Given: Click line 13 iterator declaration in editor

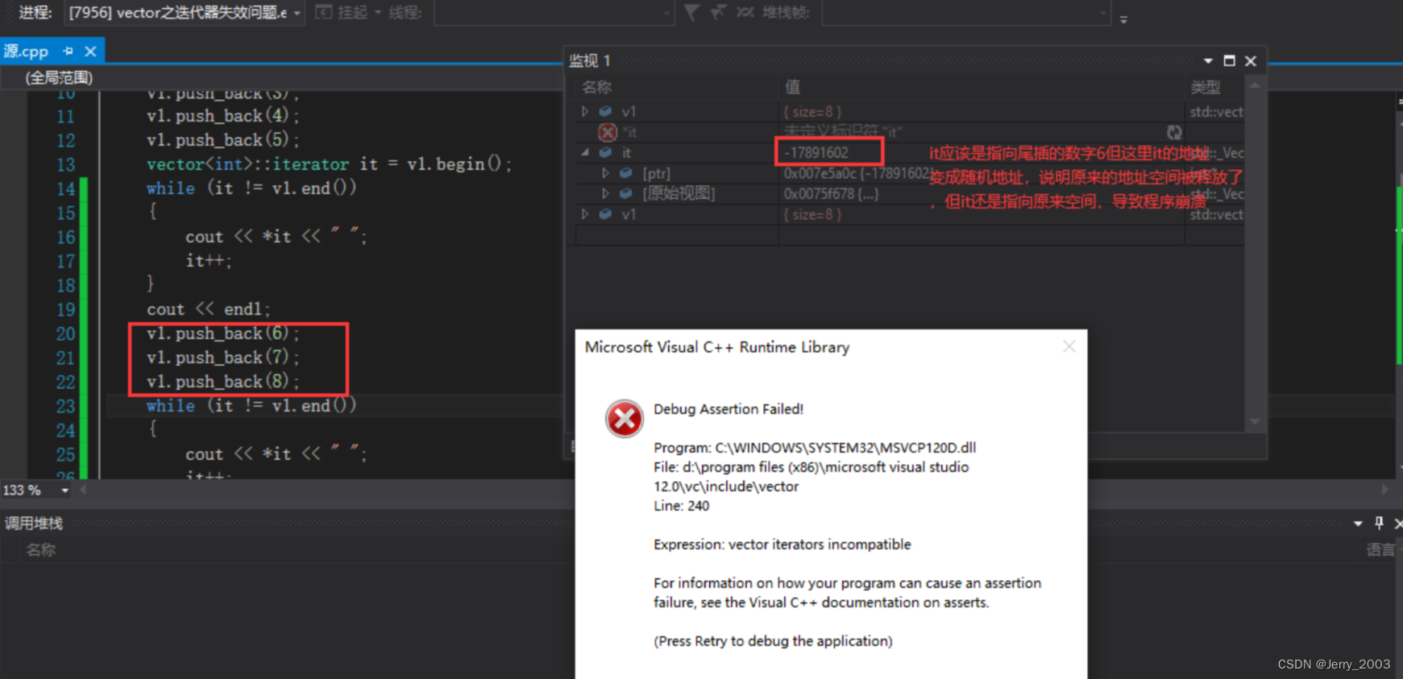Looking at the screenshot, I should pyautogui.click(x=329, y=164).
